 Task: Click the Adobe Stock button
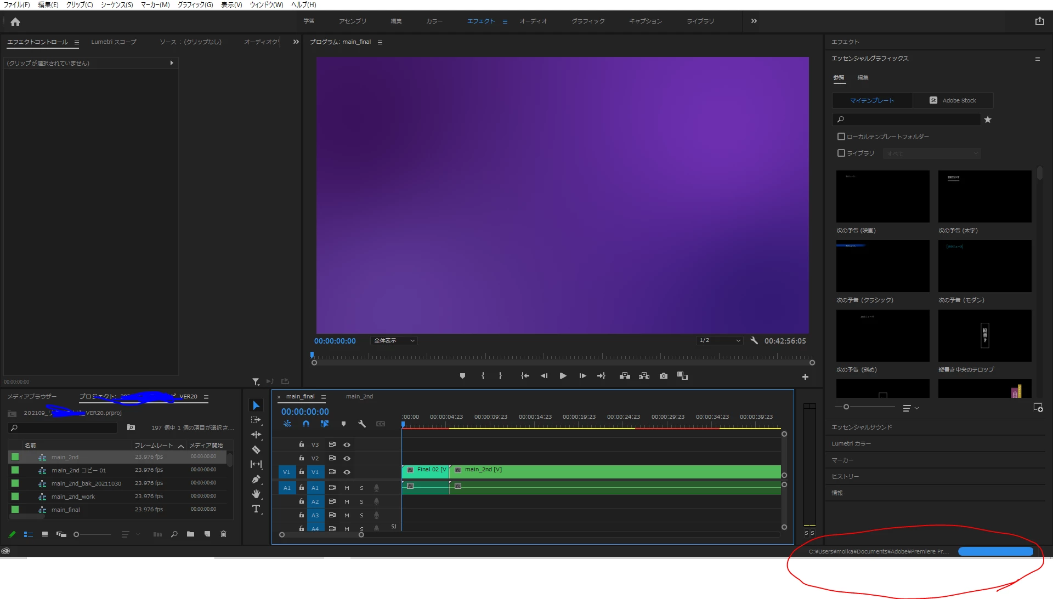pyautogui.click(x=953, y=100)
